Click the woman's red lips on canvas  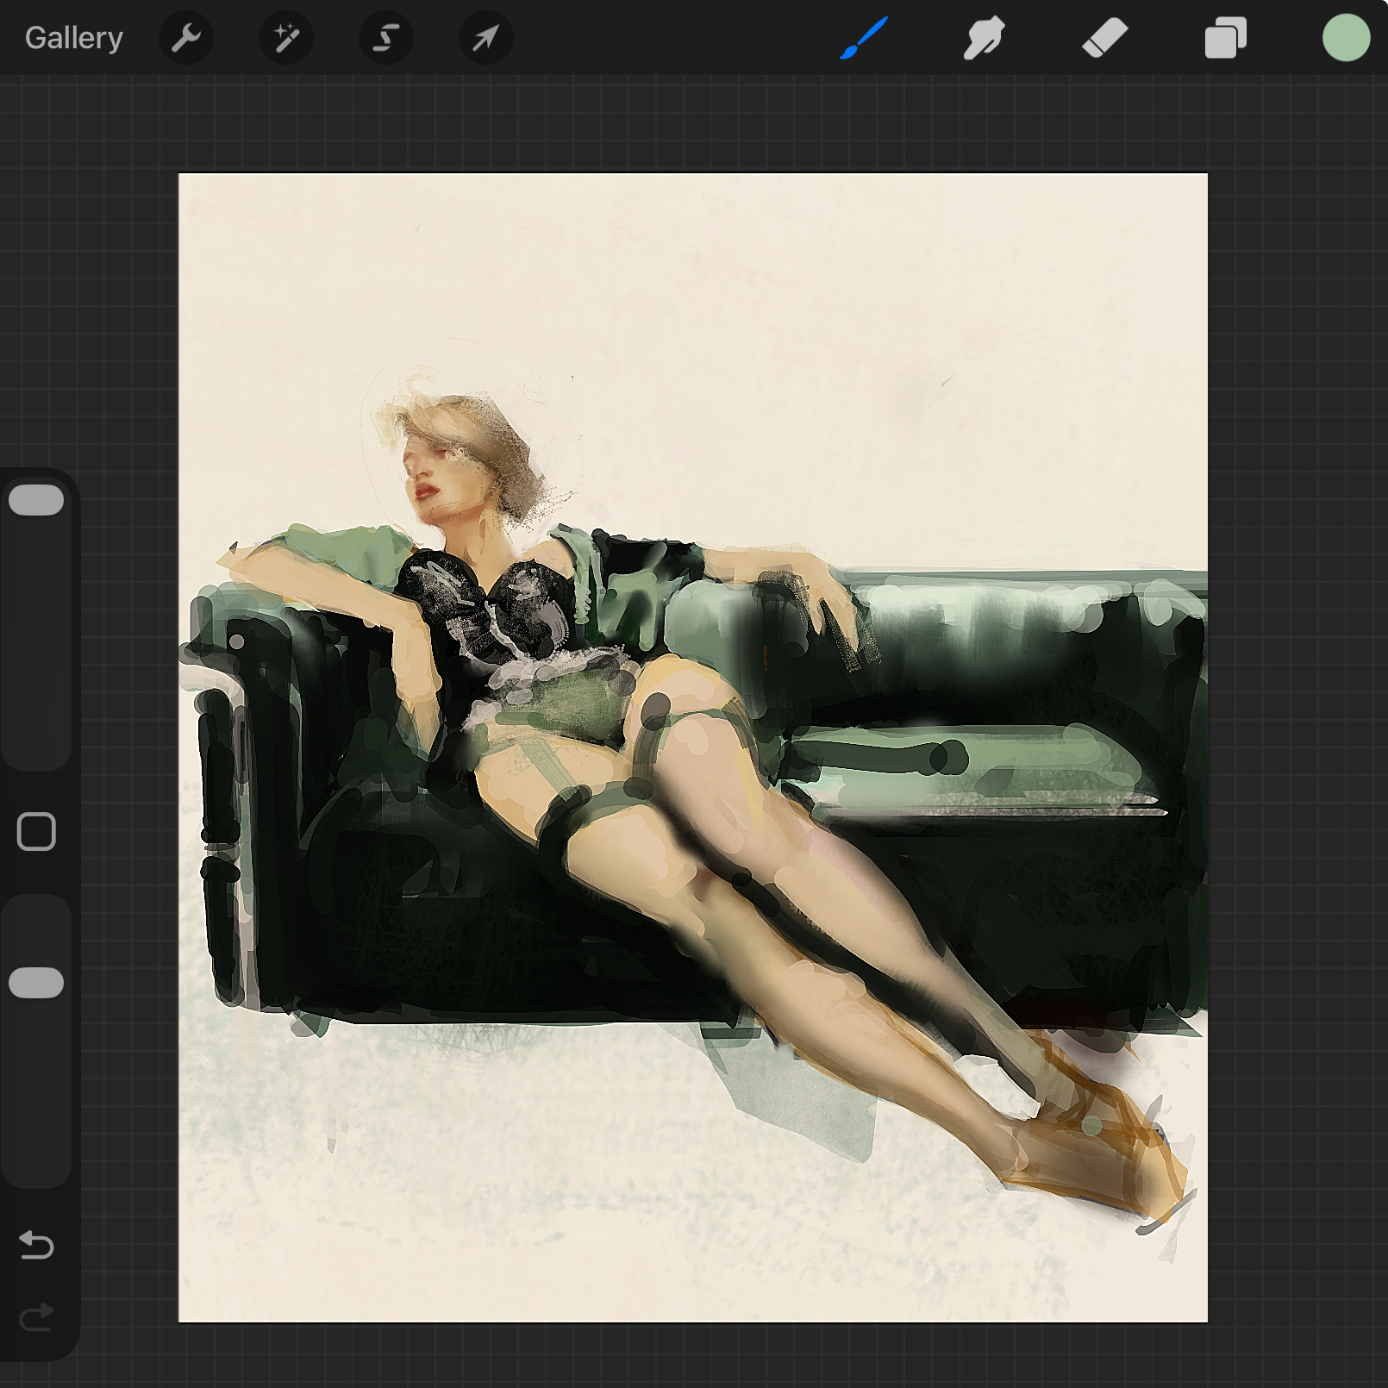(428, 491)
